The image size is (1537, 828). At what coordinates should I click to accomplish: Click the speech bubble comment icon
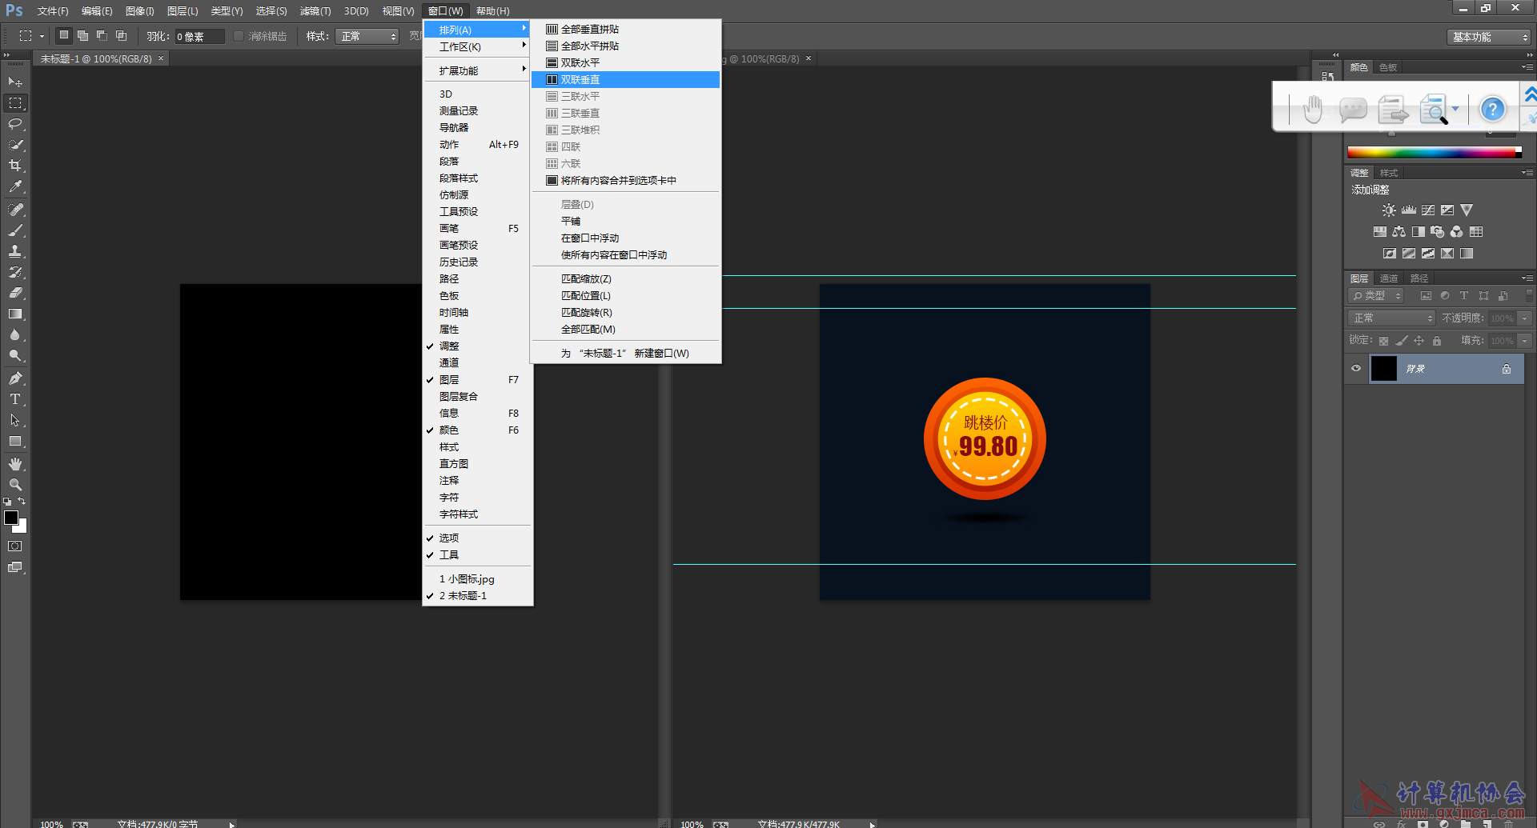[x=1353, y=109]
